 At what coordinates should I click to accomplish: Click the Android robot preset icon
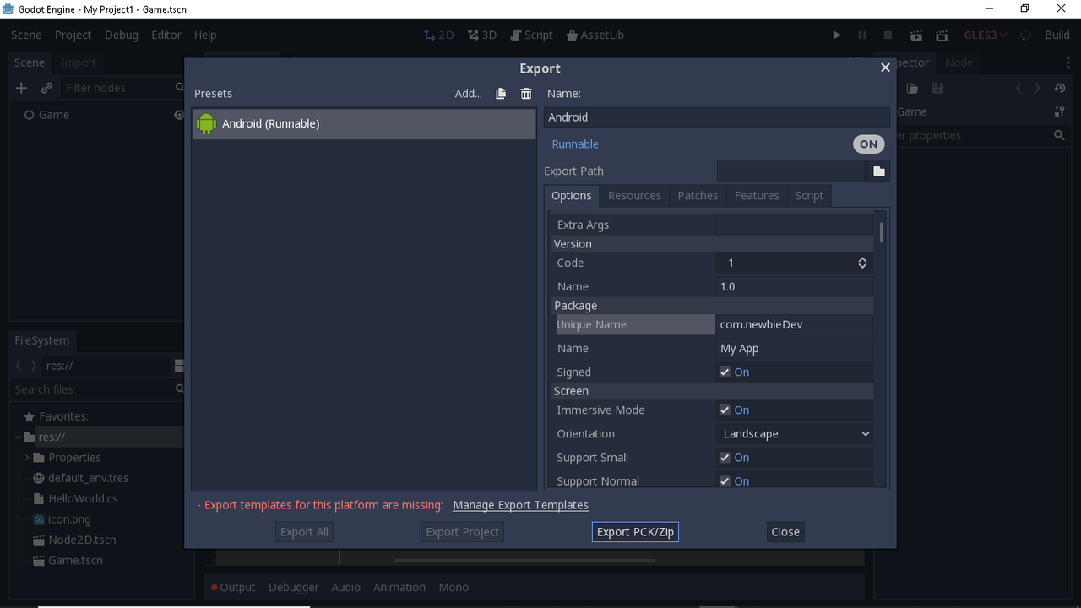(x=206, y=123)
